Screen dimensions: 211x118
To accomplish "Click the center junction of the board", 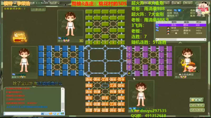I will [x=105, y=61].
